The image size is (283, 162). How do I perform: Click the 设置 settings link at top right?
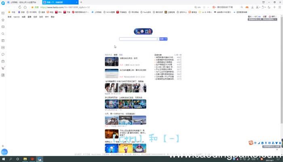point(264,17)
